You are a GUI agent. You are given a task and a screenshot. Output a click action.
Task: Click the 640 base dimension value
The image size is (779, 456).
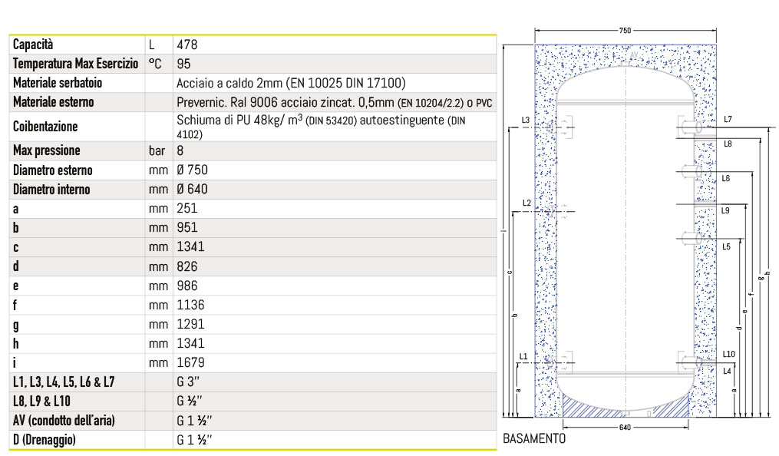tap(624, 428)
